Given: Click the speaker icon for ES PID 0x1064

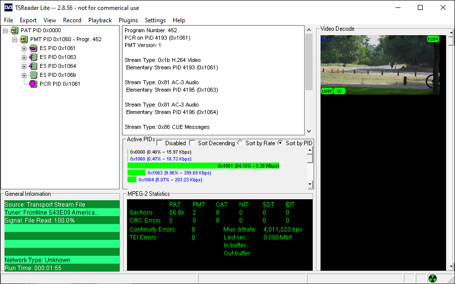Looking at the screenshot, I should tap(33, 66).
